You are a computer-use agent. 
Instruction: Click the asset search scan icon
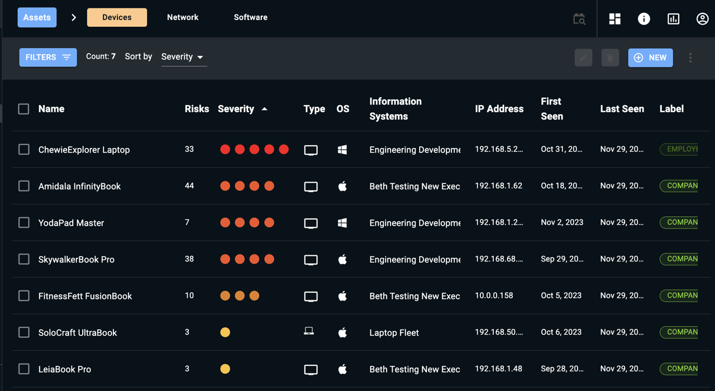point(579,19)
